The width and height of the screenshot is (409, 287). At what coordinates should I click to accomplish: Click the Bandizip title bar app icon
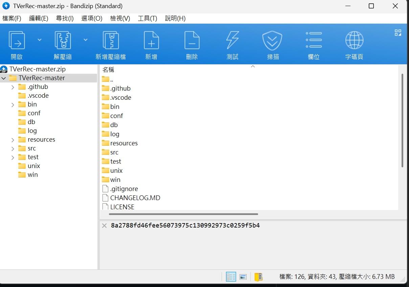[6, 6]
